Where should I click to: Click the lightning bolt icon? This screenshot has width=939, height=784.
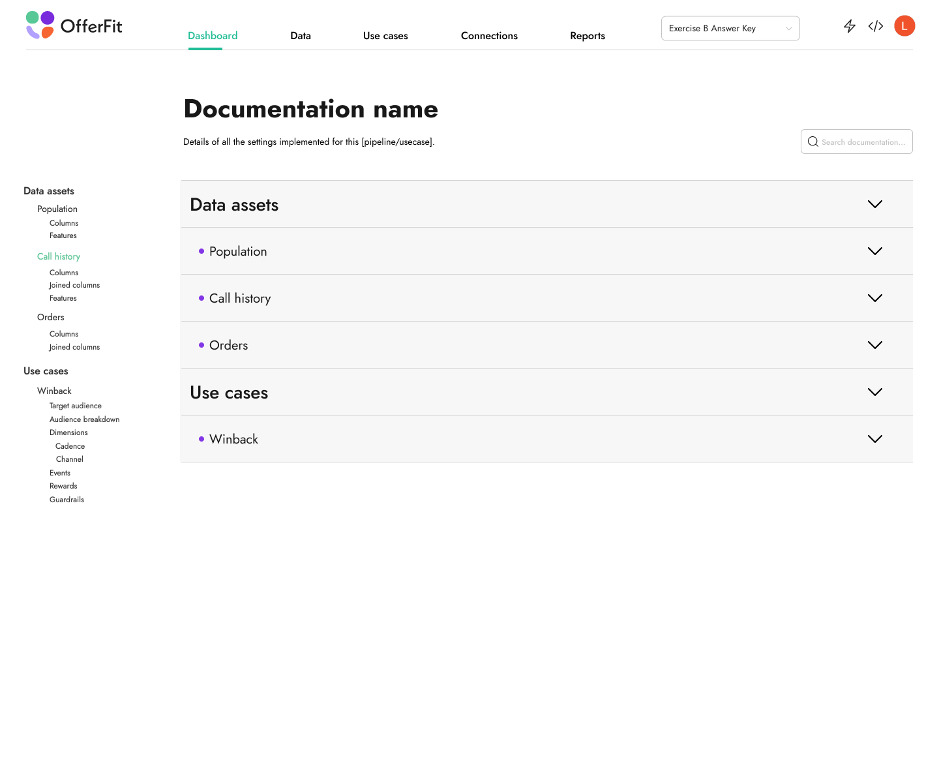coord(849,26)
